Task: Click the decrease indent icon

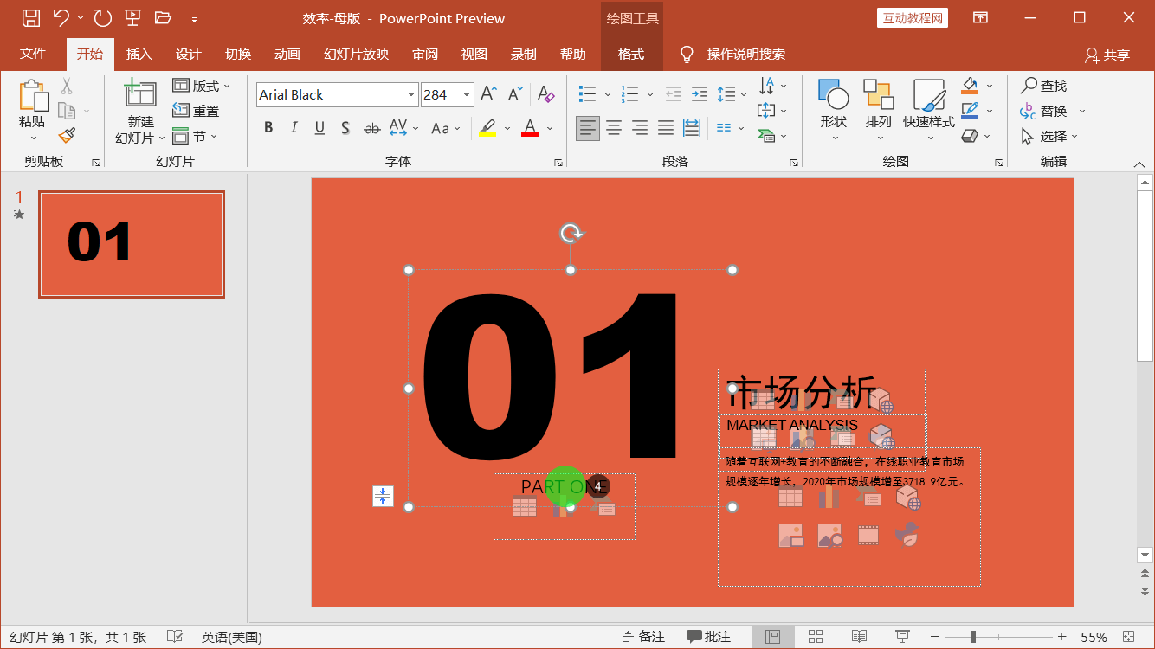Action: [x=673, y=94]
